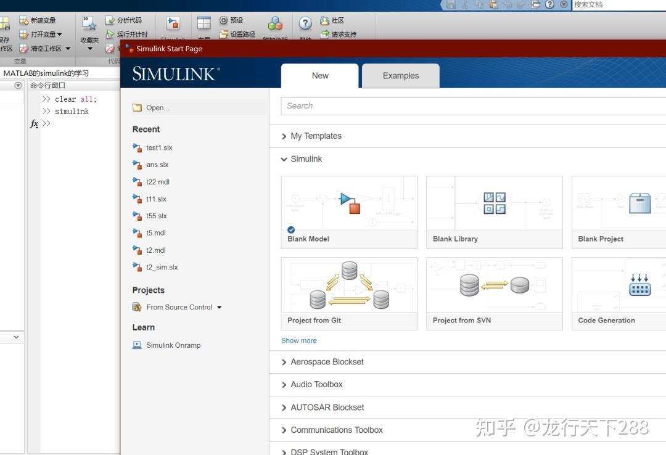The height and width of the screenshot is (455, 666).
Task: Open the Clear Workspace dropdown arrow
Action: [68, 49]
